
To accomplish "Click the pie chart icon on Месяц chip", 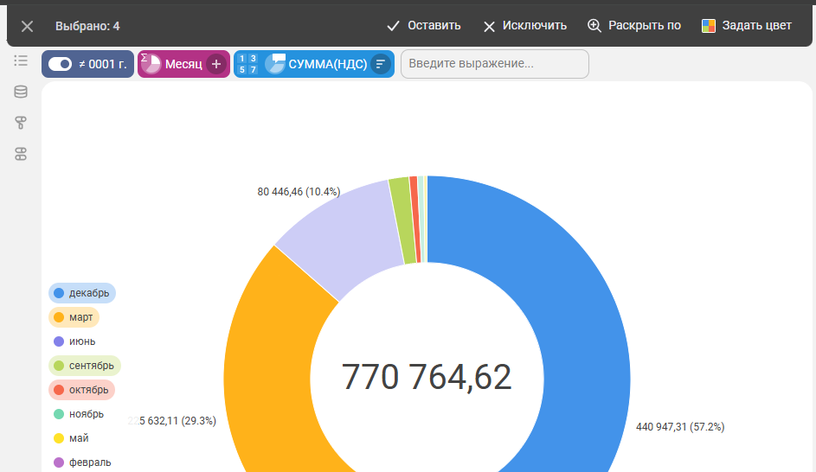I will (151, 64).
